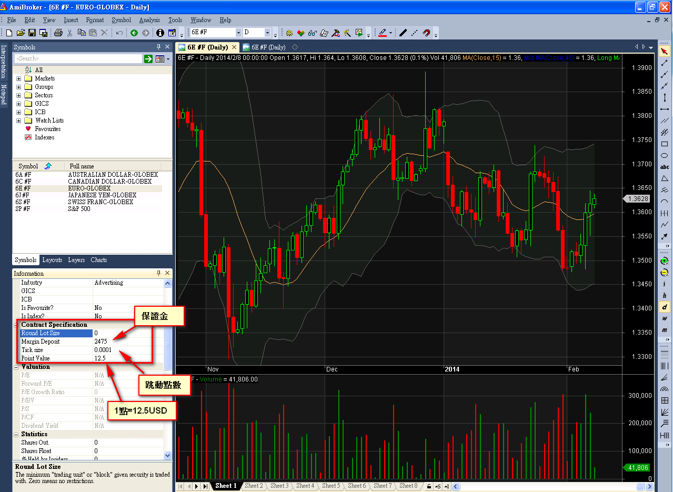Open the Symbol menu
Screen dimensions: 673x492
121,20
